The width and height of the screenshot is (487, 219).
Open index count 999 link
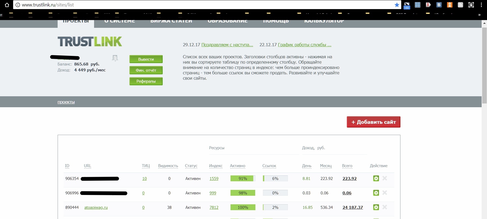coord(213,193)
